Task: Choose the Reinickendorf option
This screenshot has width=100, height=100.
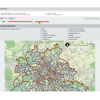Action: click(x=68, y=39)
